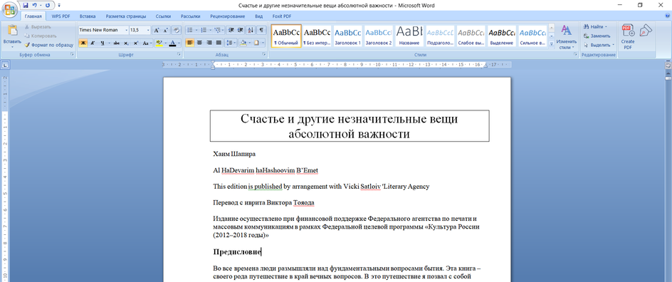672x282 pixels.
Task: Undo last action in Quick Access toolbar
Action: (35, 5)
